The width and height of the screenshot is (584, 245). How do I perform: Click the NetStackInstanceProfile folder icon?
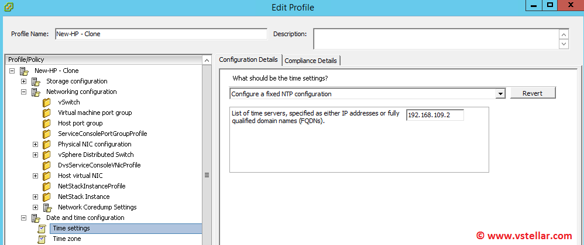click(47, 187)
